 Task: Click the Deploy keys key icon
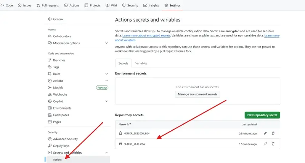point(50,146)
